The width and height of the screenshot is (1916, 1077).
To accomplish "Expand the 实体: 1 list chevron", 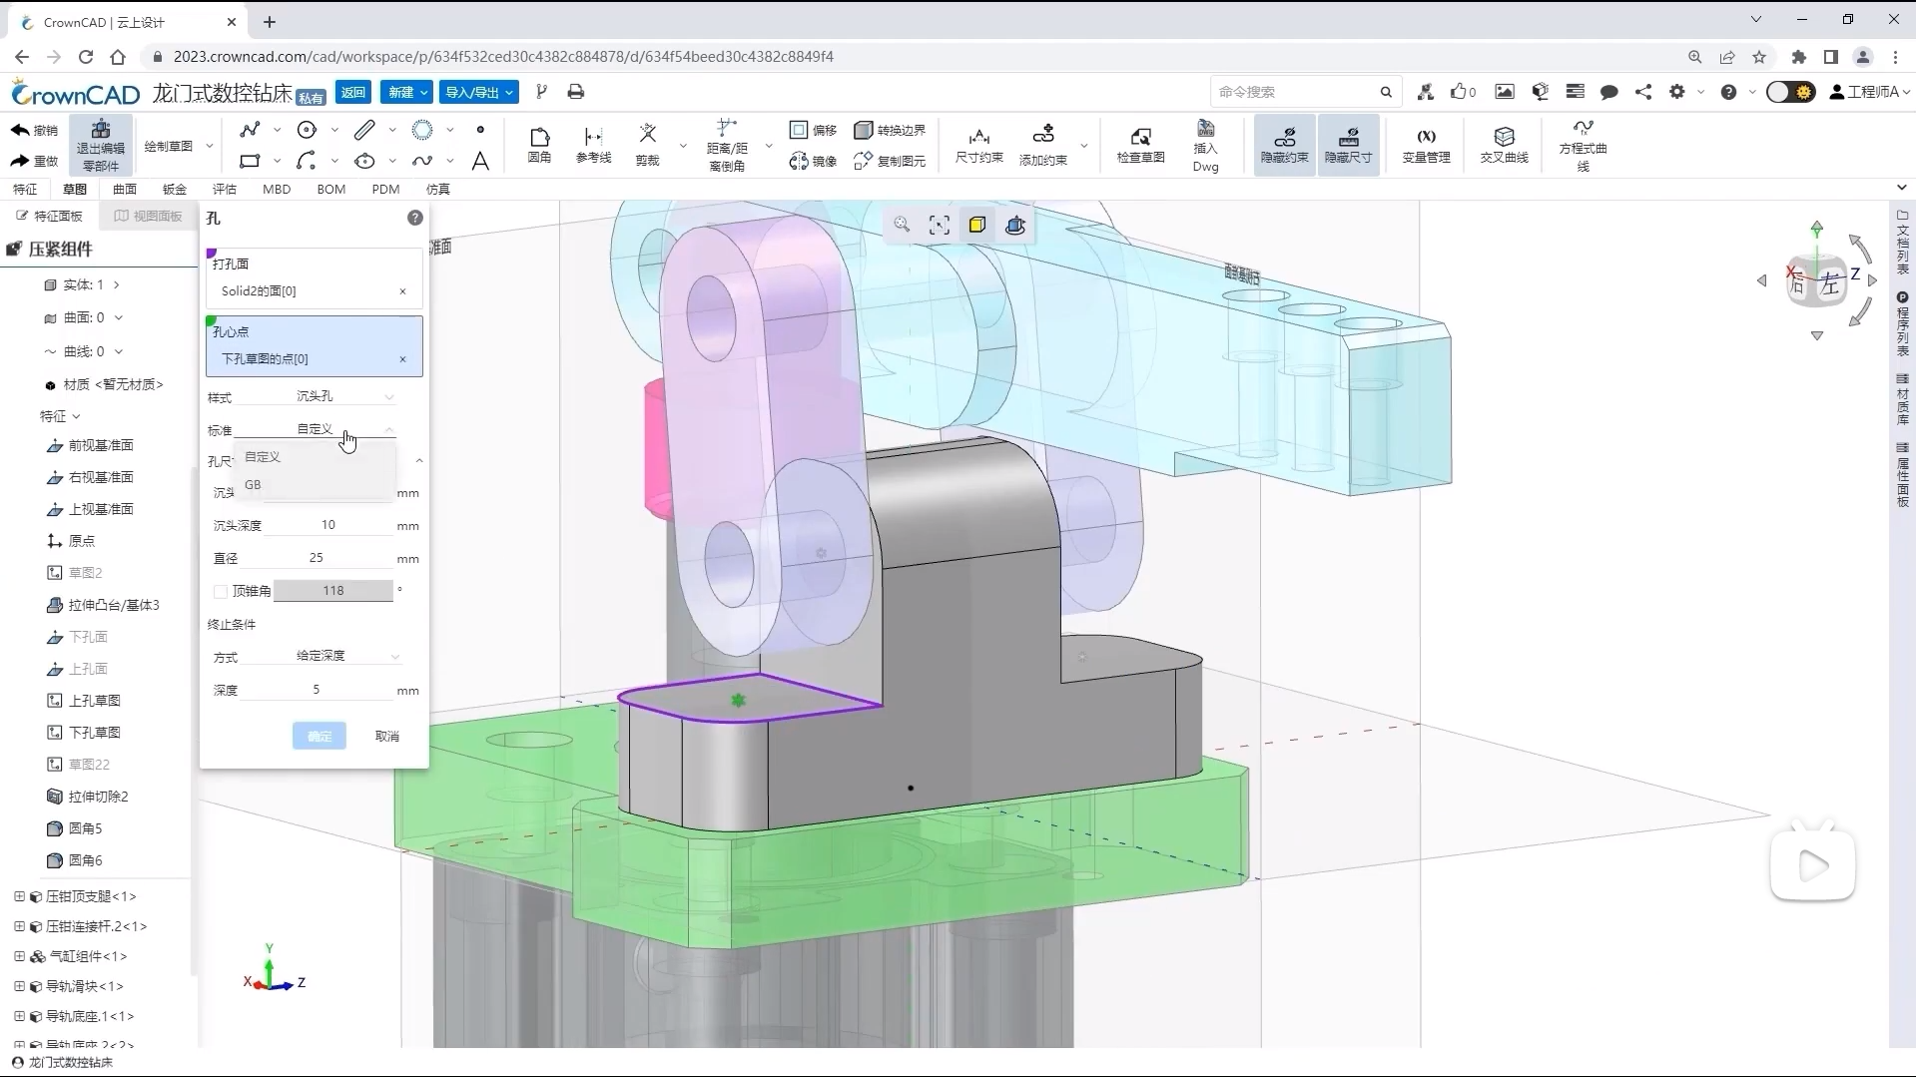I will click(x=117, y=285).
